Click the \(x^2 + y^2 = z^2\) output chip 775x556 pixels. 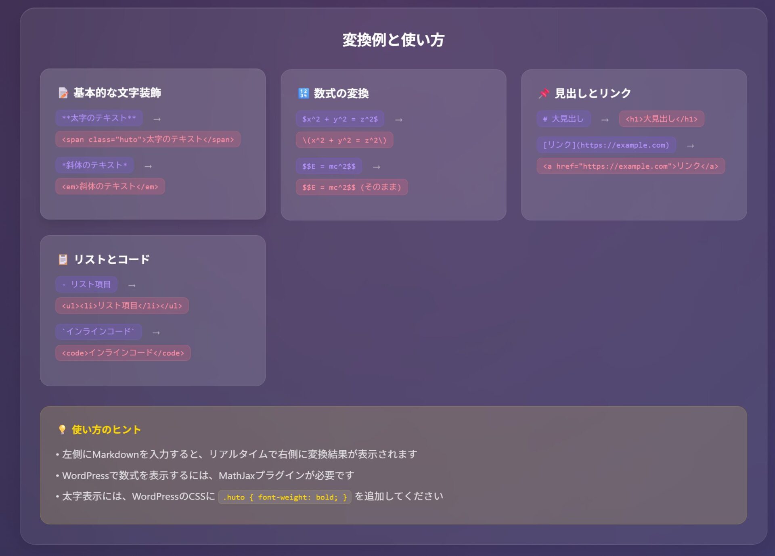coord(344,140)
